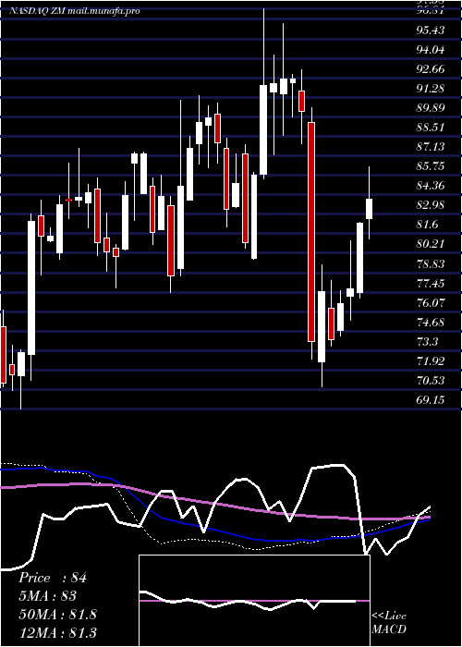This screenshot has height=647, width=462.
Task: Click the 5MA : 83 readout
Action: pyautogui.click(x=47, y=596)
